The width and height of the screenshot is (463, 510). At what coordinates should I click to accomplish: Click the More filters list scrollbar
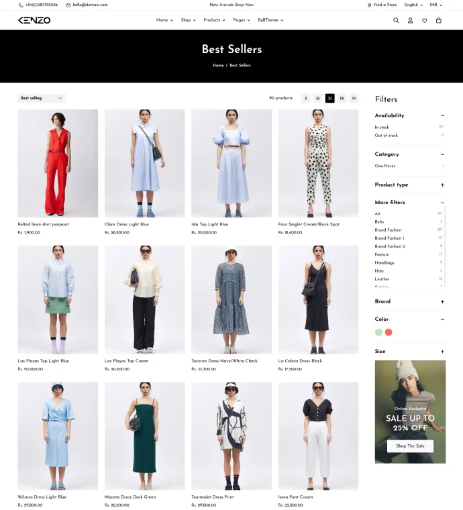point(444,247)
